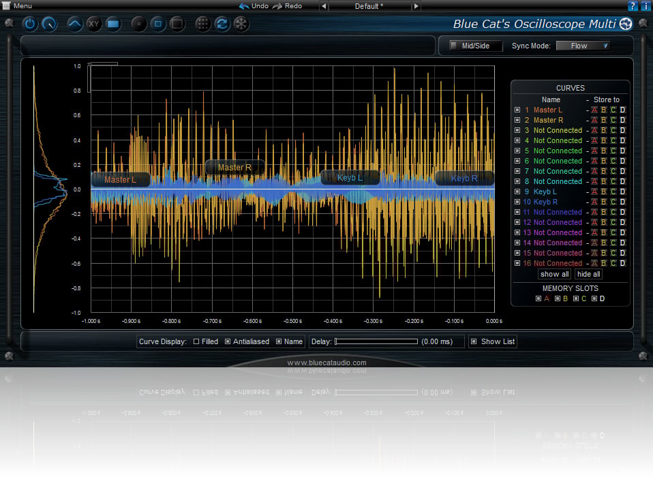653x477 pixels.
Task: Click the dotted grid icon in toolbar
Action: [203, 24]
